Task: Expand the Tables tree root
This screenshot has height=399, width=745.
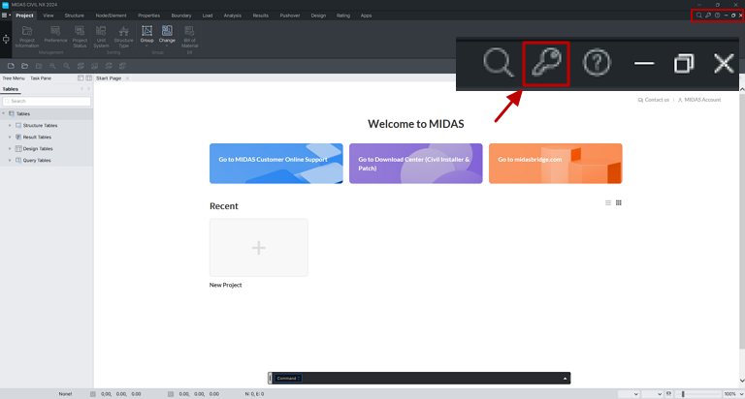Action: (x=4, y=114)
